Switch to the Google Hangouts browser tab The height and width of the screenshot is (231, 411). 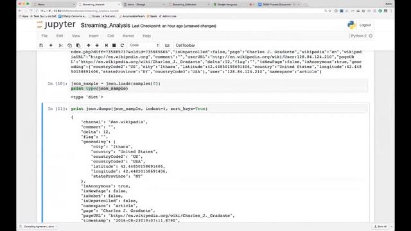click(233, 4)
